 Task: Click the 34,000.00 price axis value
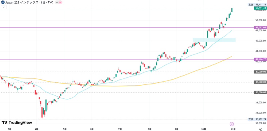(x=261, y=103)
